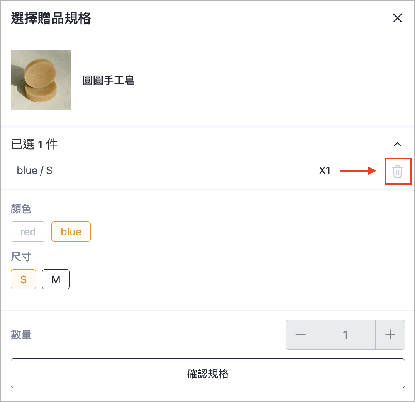Increase quantity with plus button
Image resolution: width=415 pixels, height=402 pixels.
point(390,335)
